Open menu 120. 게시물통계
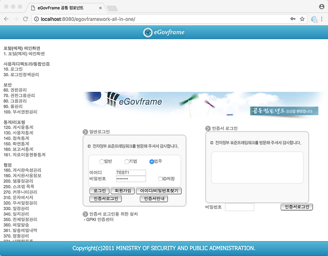 [18, 127]
